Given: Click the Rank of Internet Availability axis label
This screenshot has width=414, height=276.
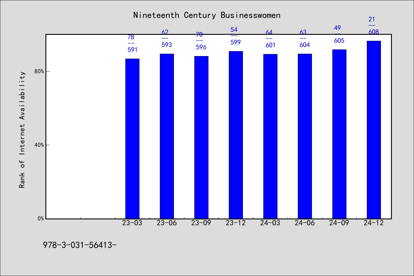Looking at the screenshot, I should (x=22, y=130).
